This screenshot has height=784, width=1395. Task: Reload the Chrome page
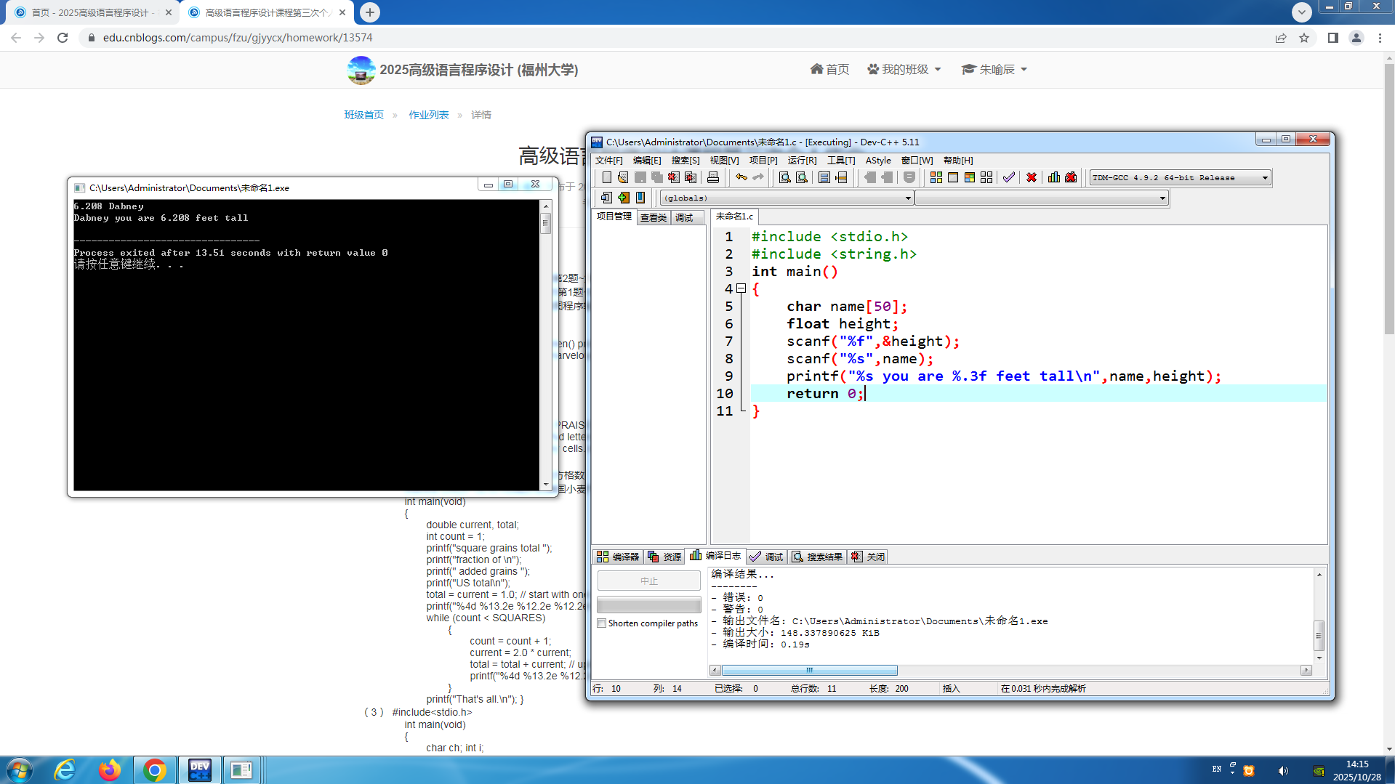[63, 38]
